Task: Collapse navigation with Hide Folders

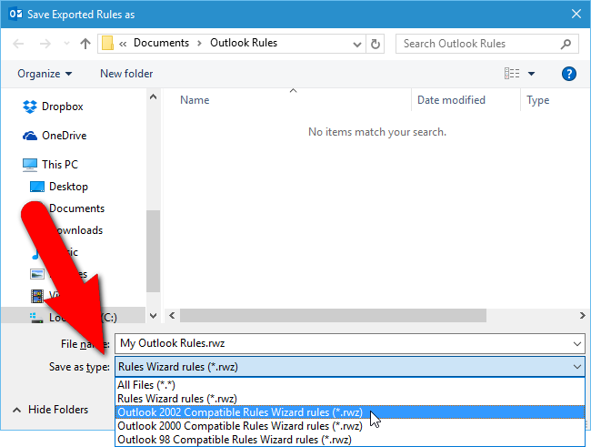Action: 51,410
